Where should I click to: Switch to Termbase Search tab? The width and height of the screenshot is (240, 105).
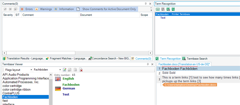point(195,59)
